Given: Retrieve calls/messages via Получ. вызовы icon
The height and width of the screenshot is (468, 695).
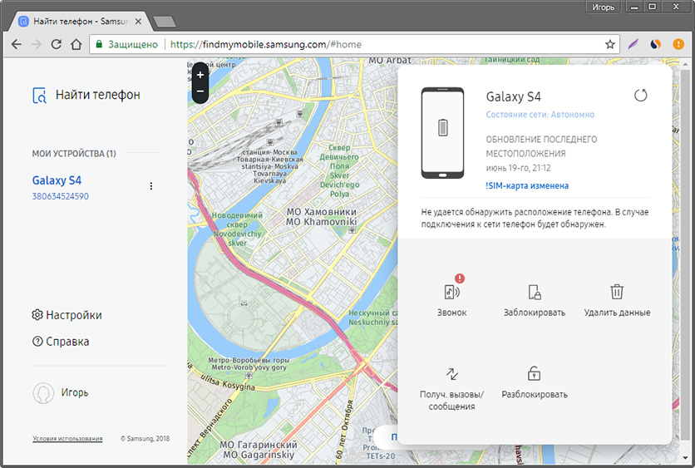Looking at the screenshot, I should [451, 374].
